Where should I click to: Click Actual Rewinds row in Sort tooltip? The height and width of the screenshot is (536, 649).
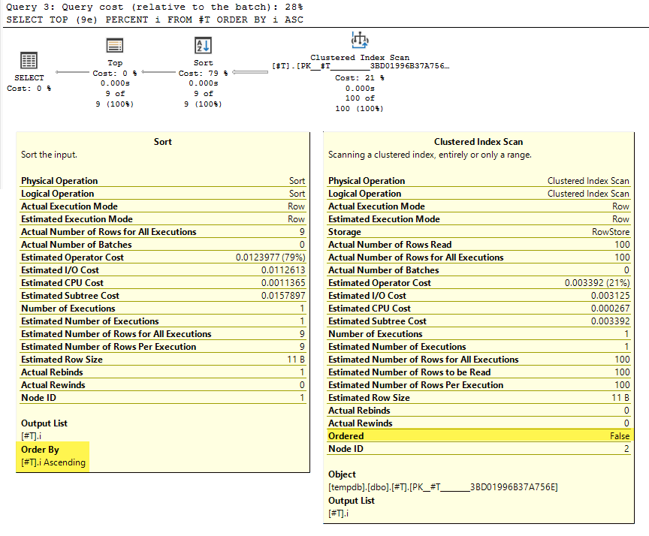point(163,385)
